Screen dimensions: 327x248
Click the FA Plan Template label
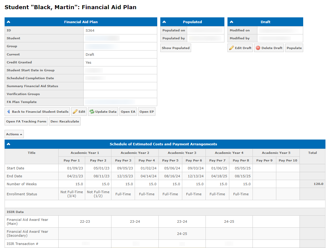point(22,102)
